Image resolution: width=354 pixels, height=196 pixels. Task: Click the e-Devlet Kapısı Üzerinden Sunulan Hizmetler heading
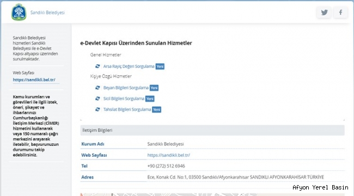(136, 43)
